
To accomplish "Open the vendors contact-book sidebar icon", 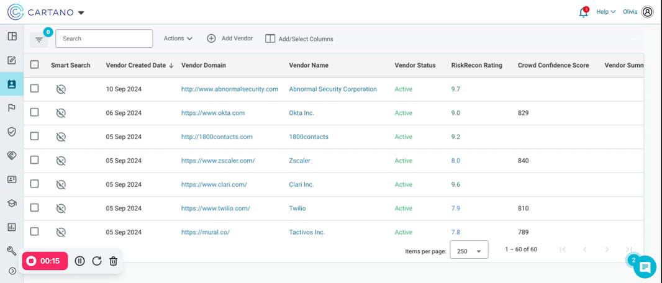I will (x=12, y=84).
